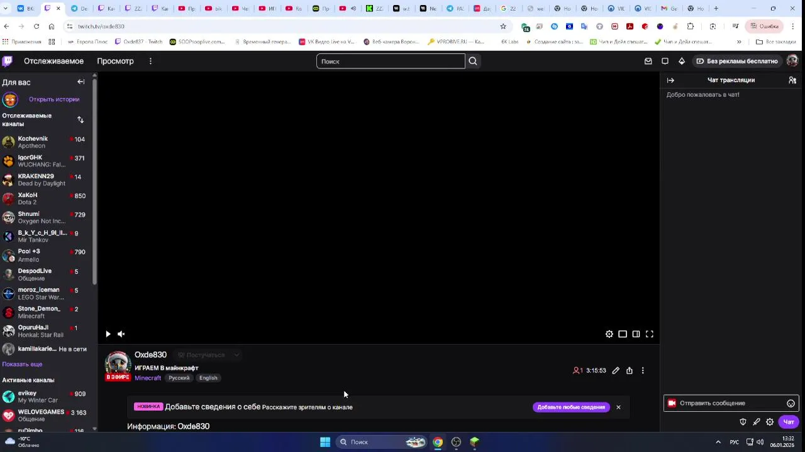This screenshot has width=805, height=452.
Task: Click the search magnifier button
Action: point(473,61)
